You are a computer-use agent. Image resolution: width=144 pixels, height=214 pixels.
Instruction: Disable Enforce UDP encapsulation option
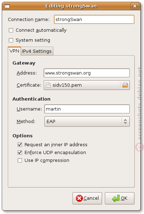tap(20, 152)
